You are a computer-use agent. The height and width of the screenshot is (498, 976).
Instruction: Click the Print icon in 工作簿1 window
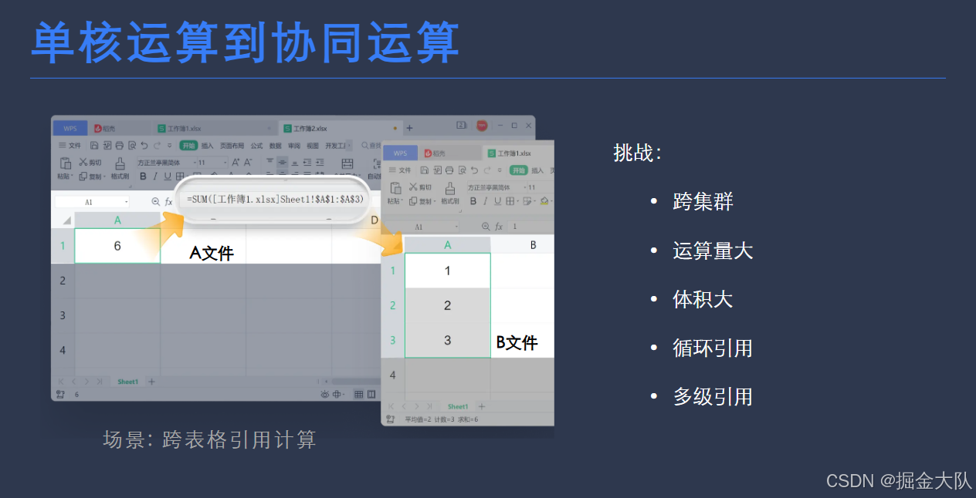449,170
